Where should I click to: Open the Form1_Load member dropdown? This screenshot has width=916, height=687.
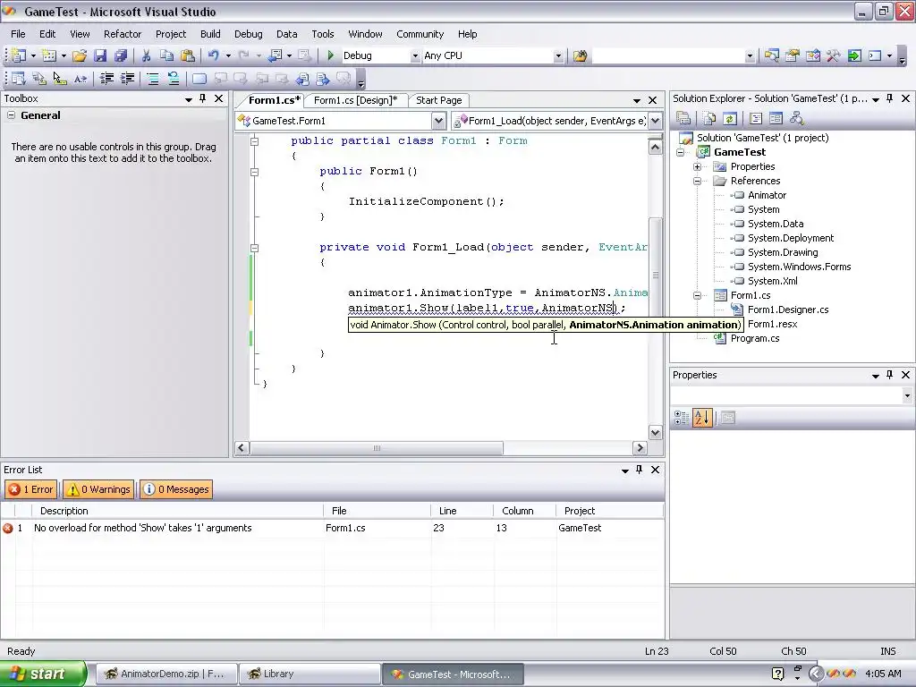click(x=656, y=121)
